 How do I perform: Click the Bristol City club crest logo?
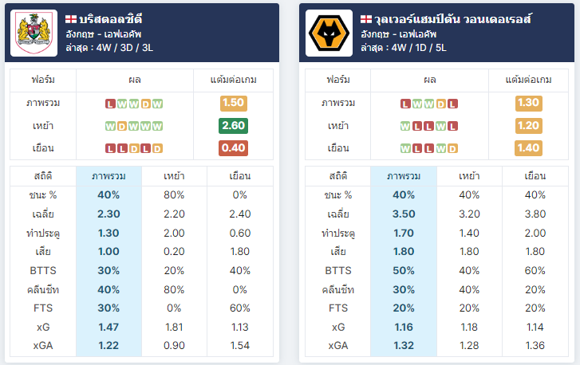pyautogui.click(x=34, y=33)
